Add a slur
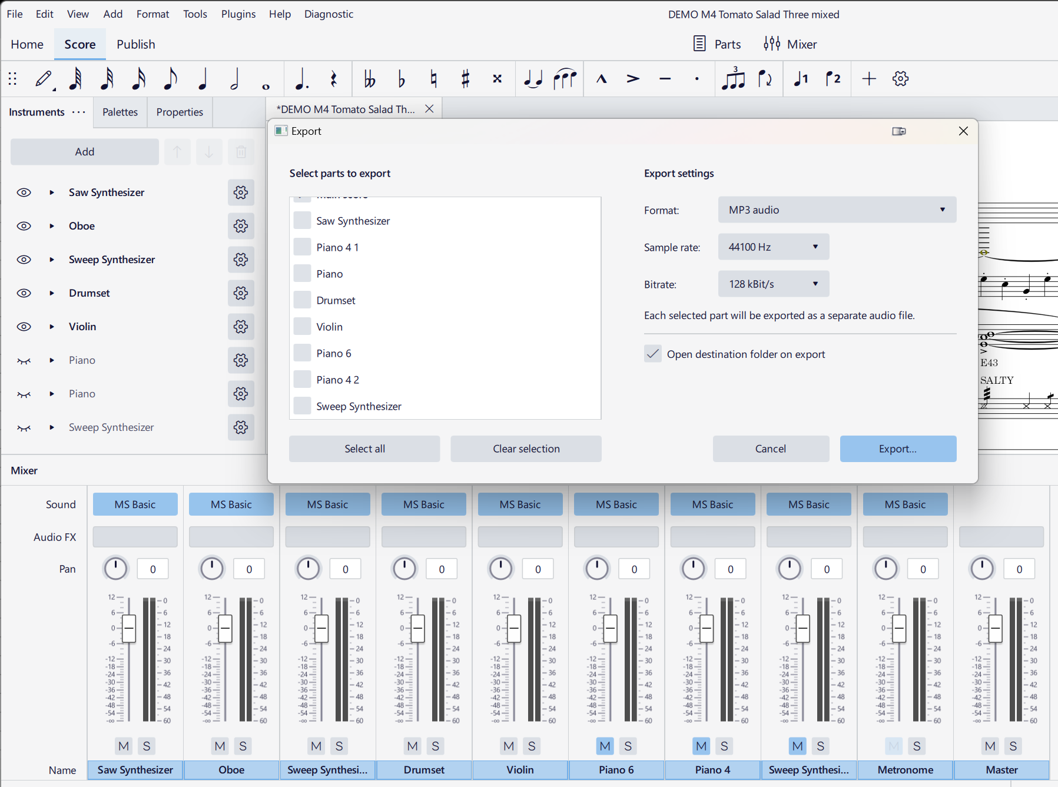 coord(565,79)
